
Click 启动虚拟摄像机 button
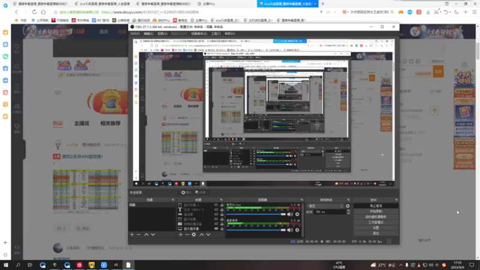point(376,217)
